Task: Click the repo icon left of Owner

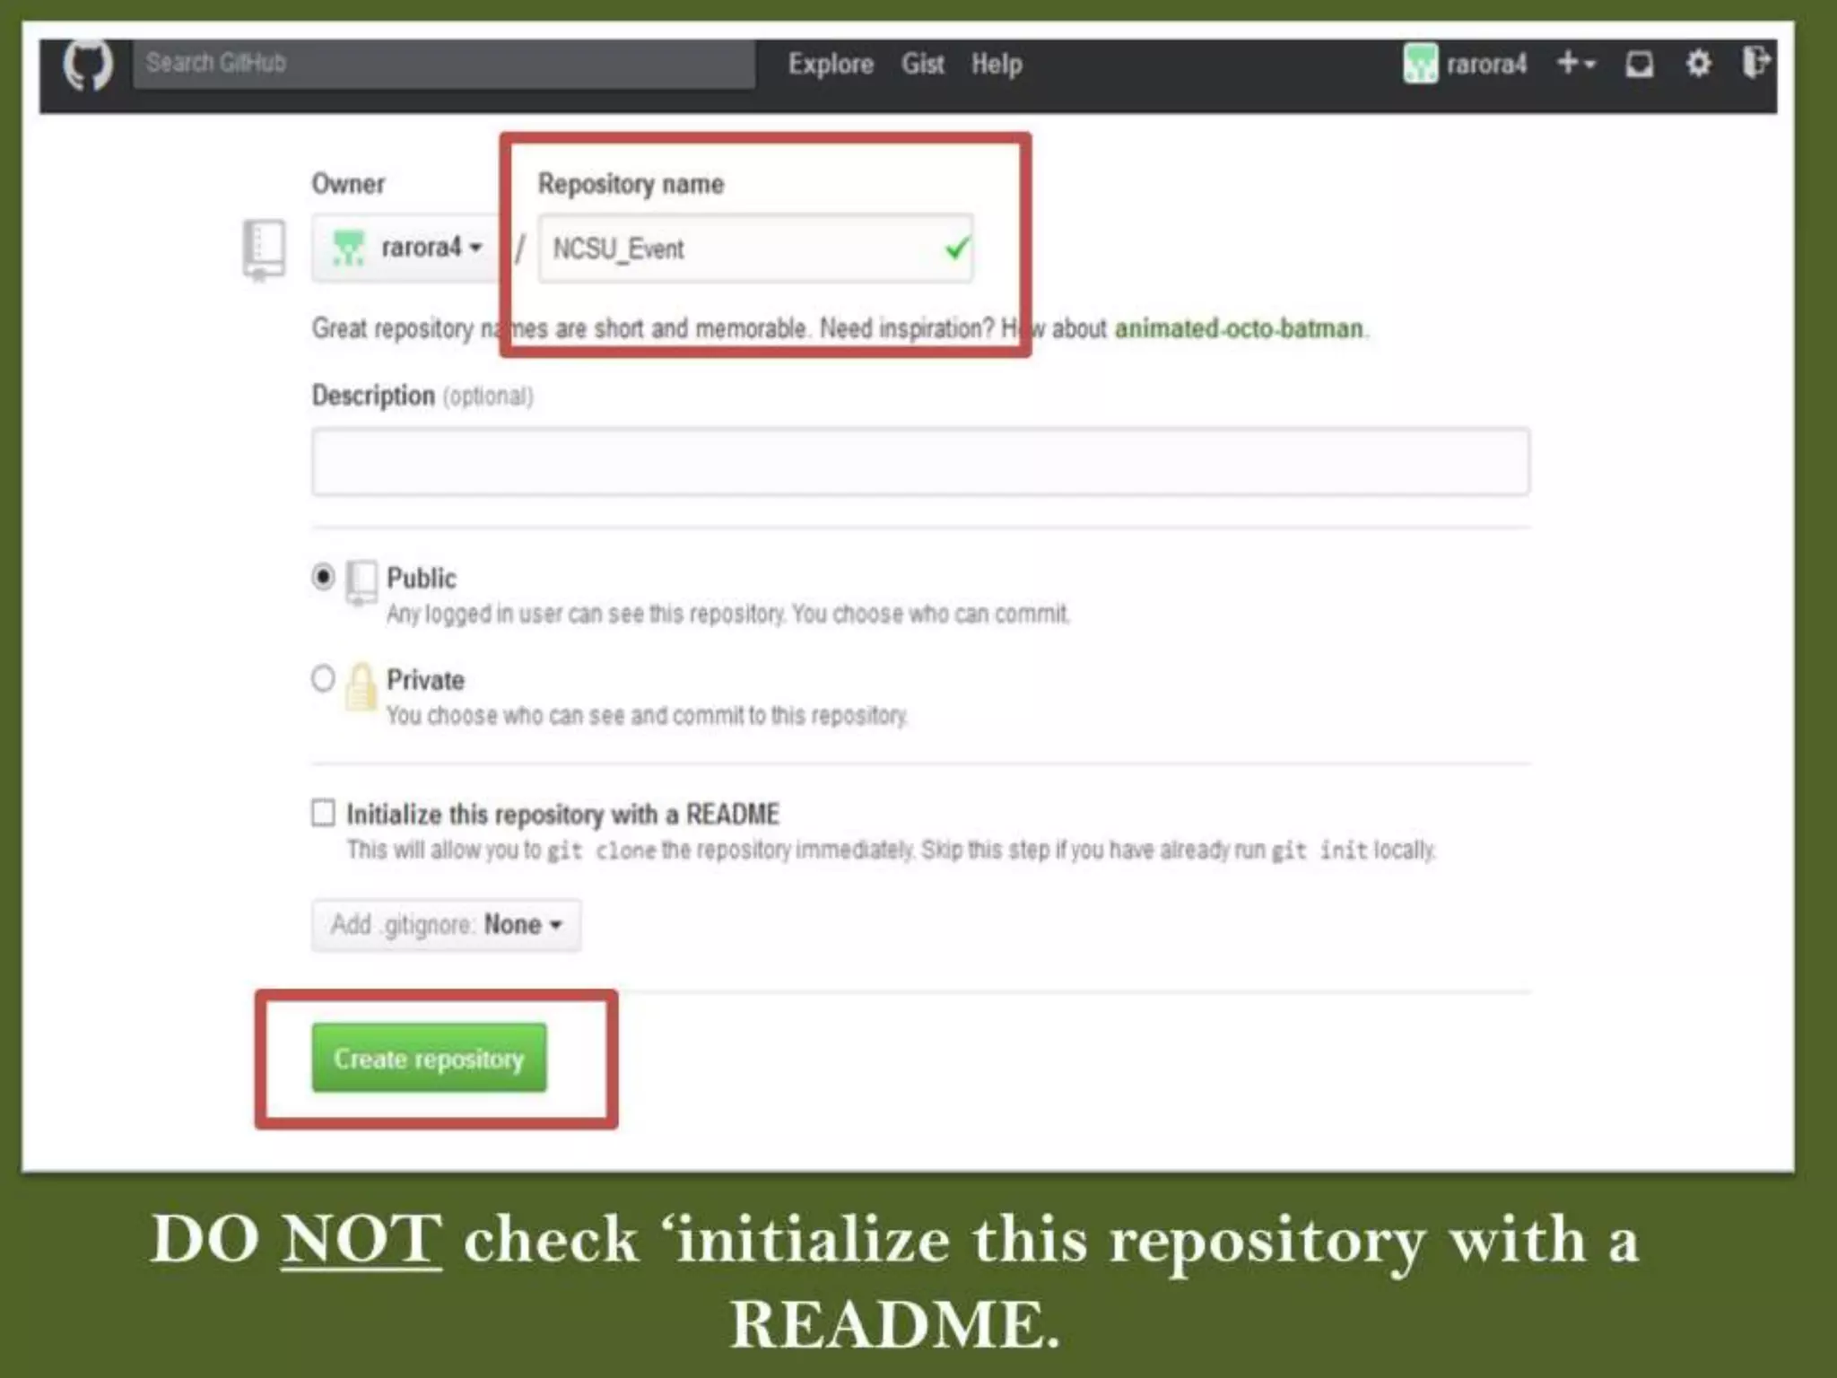Action: pos(265,249)
